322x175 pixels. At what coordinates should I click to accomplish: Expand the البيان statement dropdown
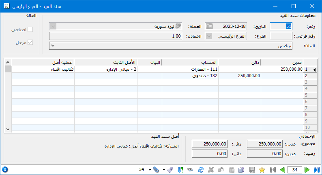coord(53,46)
